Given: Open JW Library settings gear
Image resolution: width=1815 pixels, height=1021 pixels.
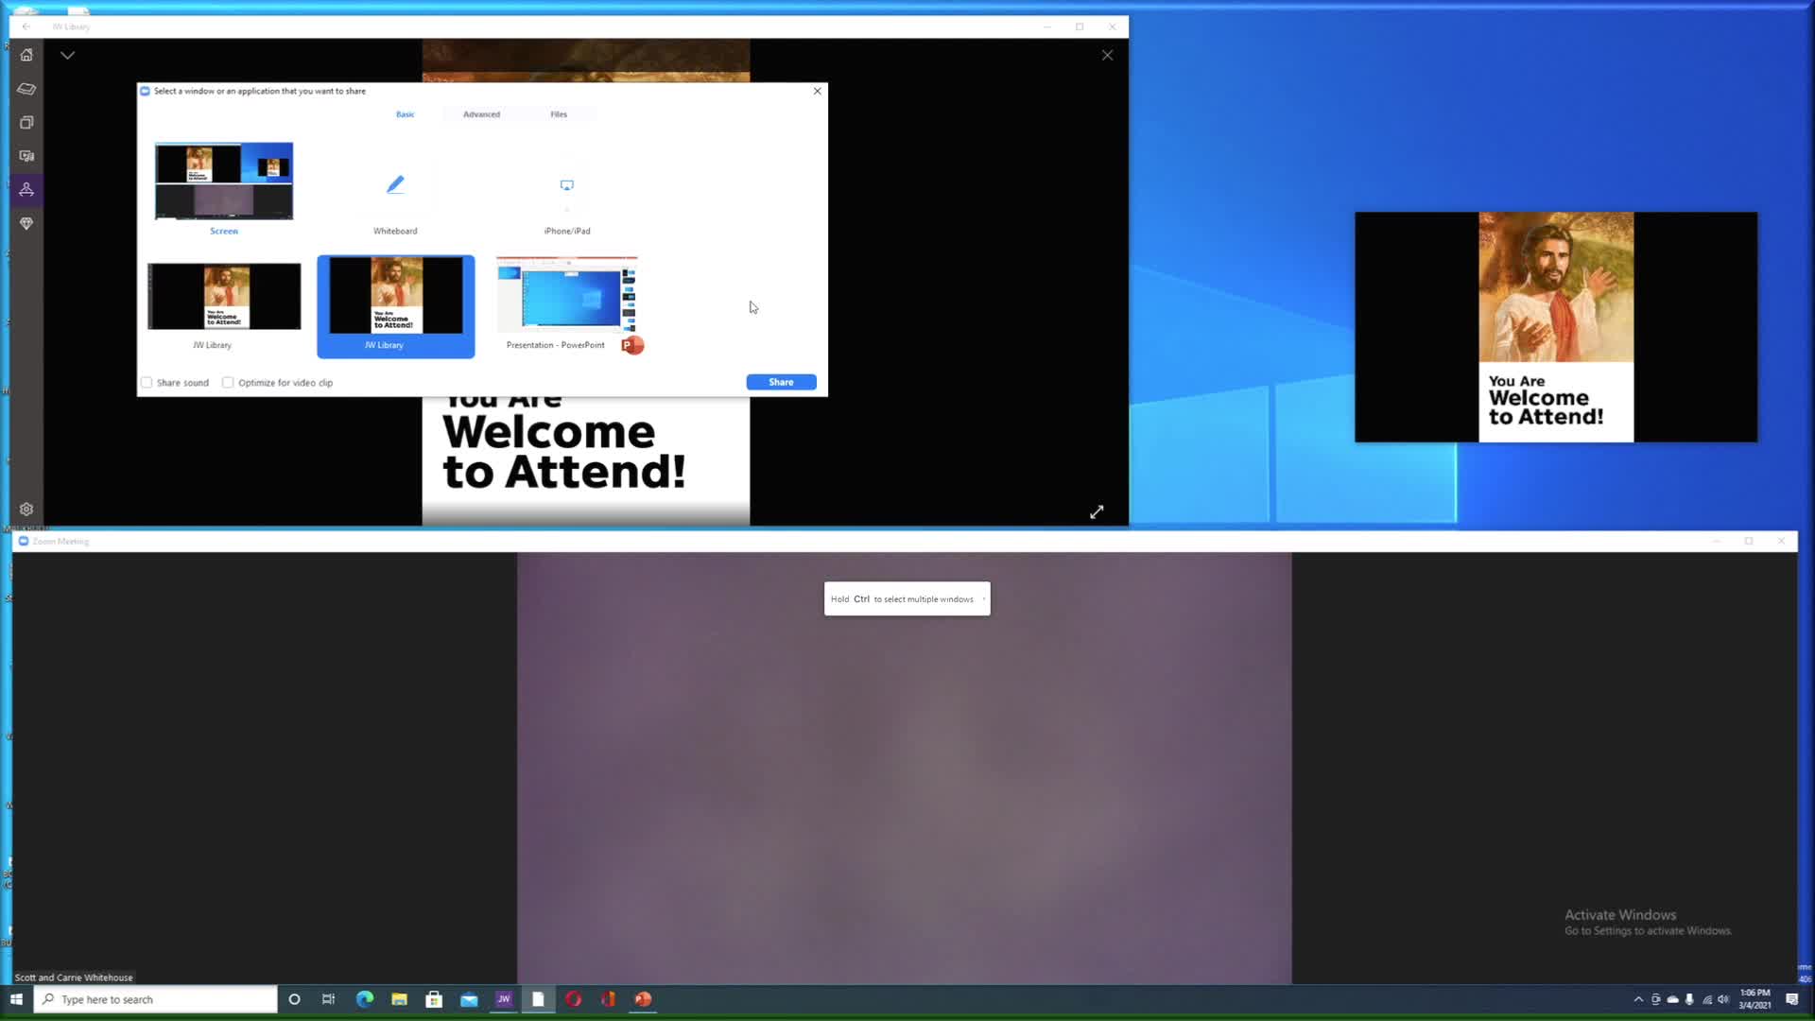Looking at the screenshot, I should (26, 509).
